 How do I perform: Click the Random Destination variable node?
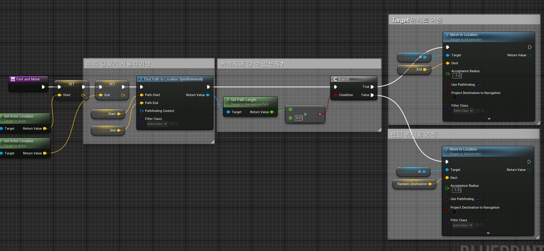[x=414, y=184]
